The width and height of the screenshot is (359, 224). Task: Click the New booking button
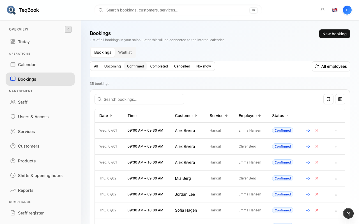point(334,34)
